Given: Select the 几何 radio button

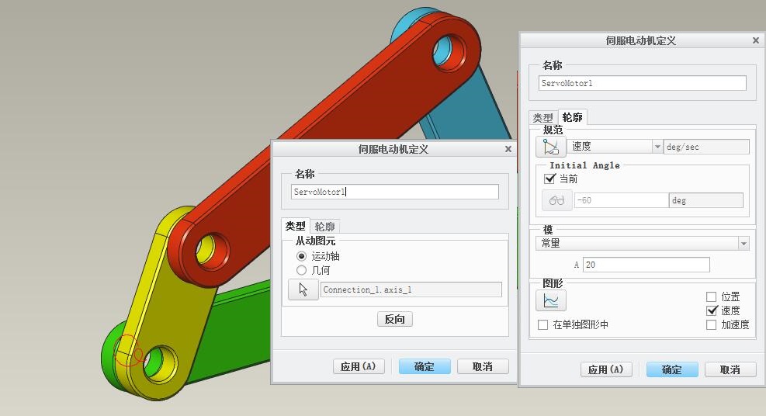Looking at the screenshot, I should pos(302,270).
